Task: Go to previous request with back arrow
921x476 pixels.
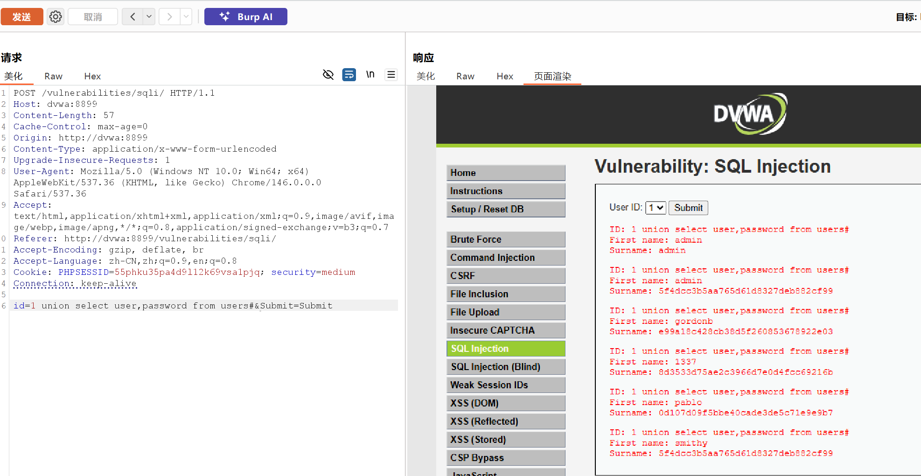Action: click(133, 17)
